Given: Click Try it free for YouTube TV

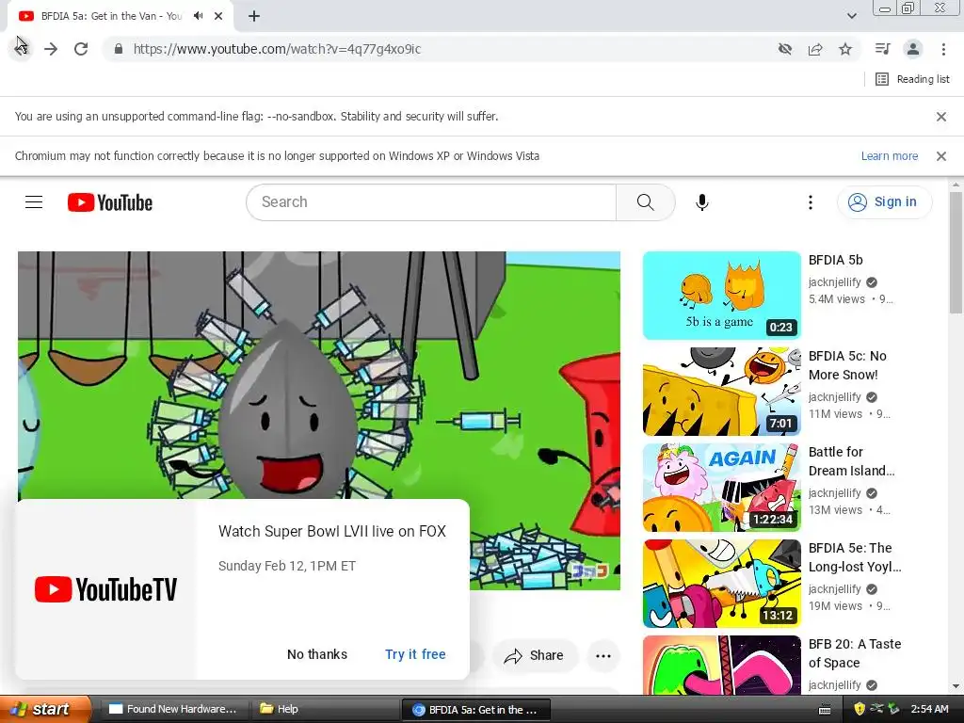Looking at the screenshot, I should coord(415,654).
